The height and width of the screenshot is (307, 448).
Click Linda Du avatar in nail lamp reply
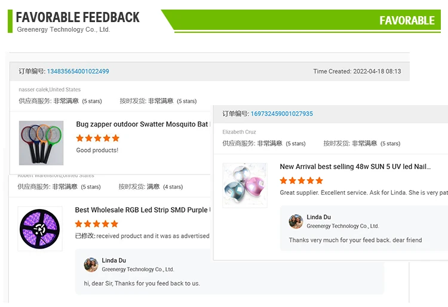(296, 221)
